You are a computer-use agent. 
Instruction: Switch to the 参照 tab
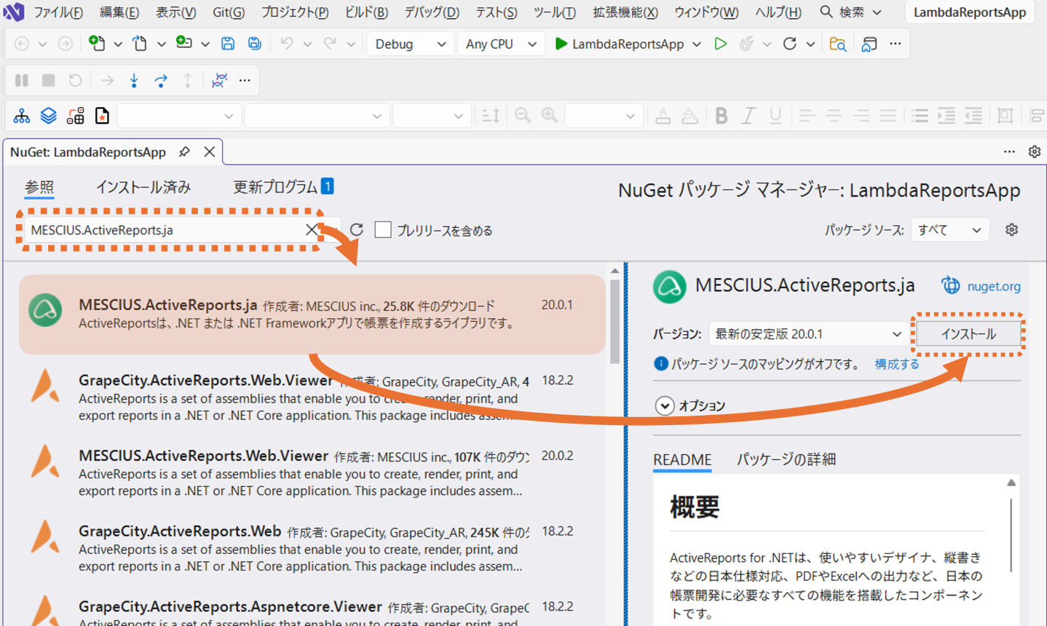[39, 187]
